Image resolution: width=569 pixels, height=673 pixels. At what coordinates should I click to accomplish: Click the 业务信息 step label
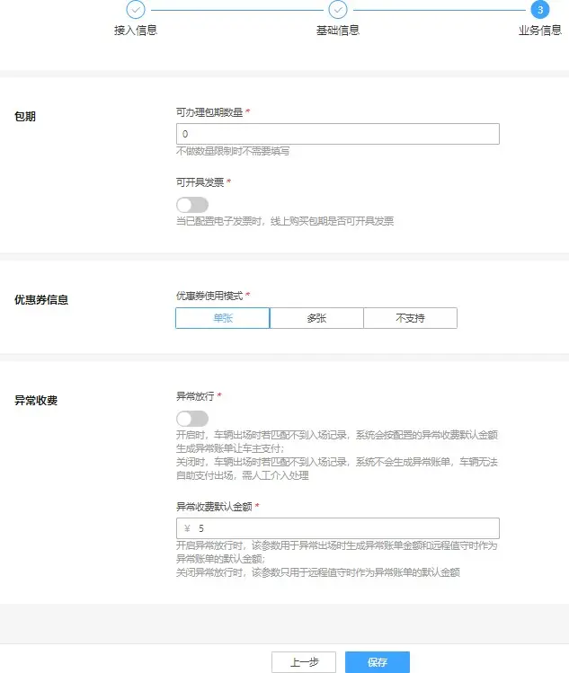539,31
